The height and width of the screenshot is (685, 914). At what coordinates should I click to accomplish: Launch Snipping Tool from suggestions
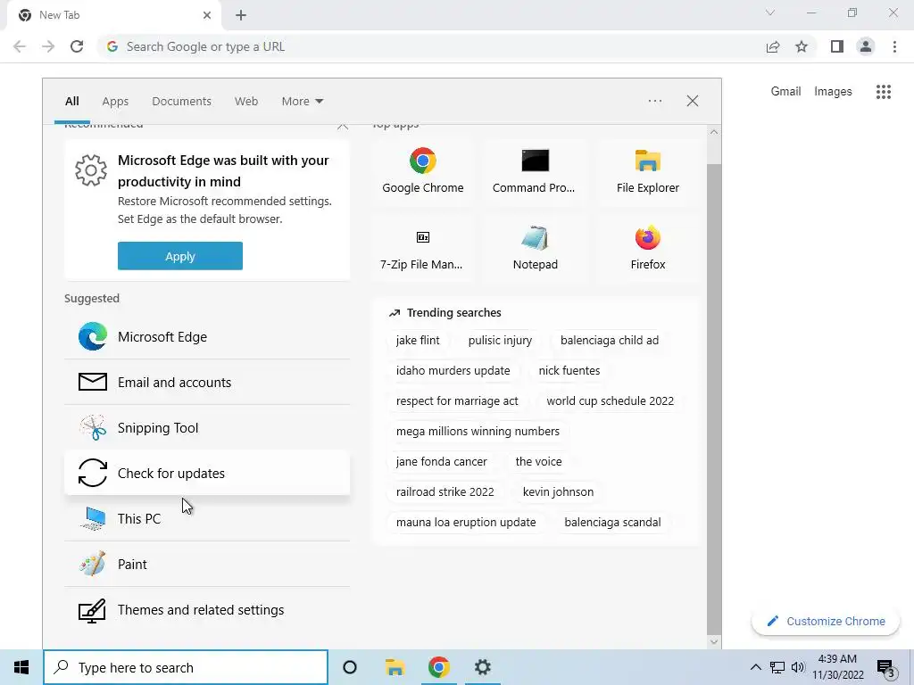tap(207, 427)
